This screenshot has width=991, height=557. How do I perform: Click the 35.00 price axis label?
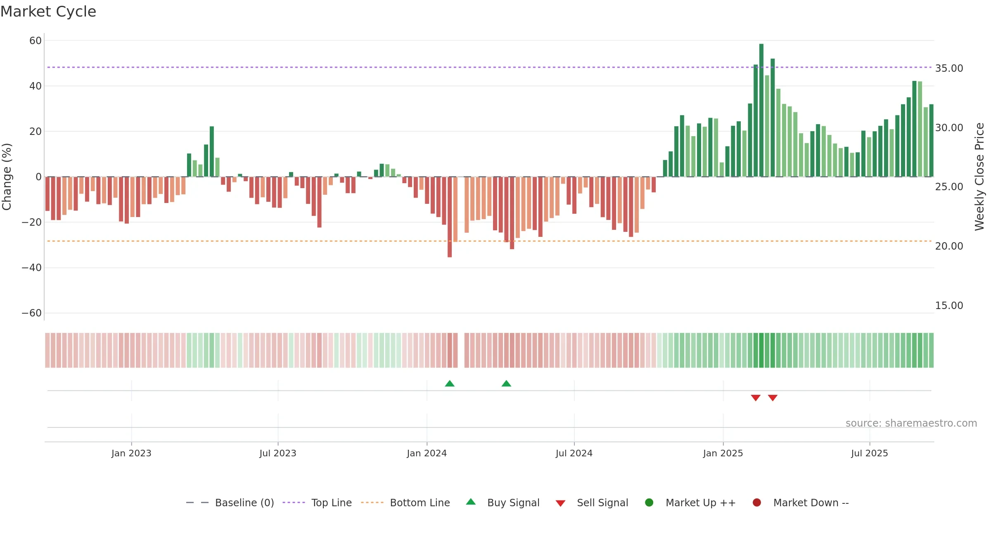[x=949, y=68]
